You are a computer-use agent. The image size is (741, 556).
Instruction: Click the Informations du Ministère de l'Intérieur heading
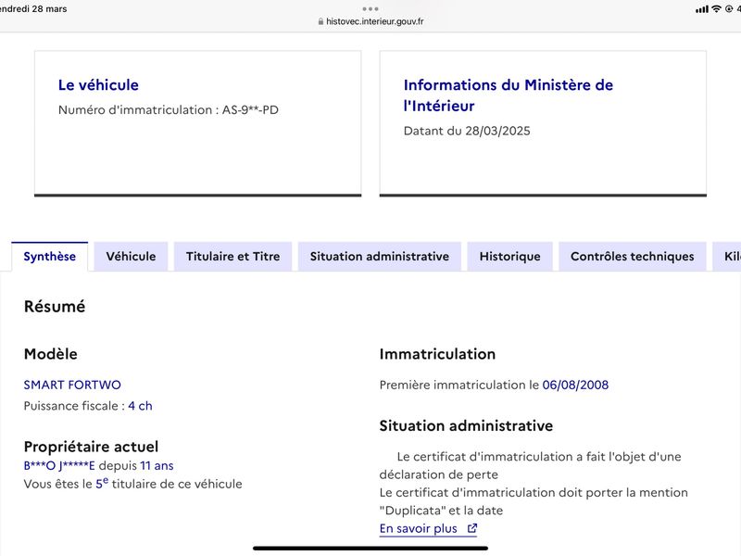pos(508,95)
